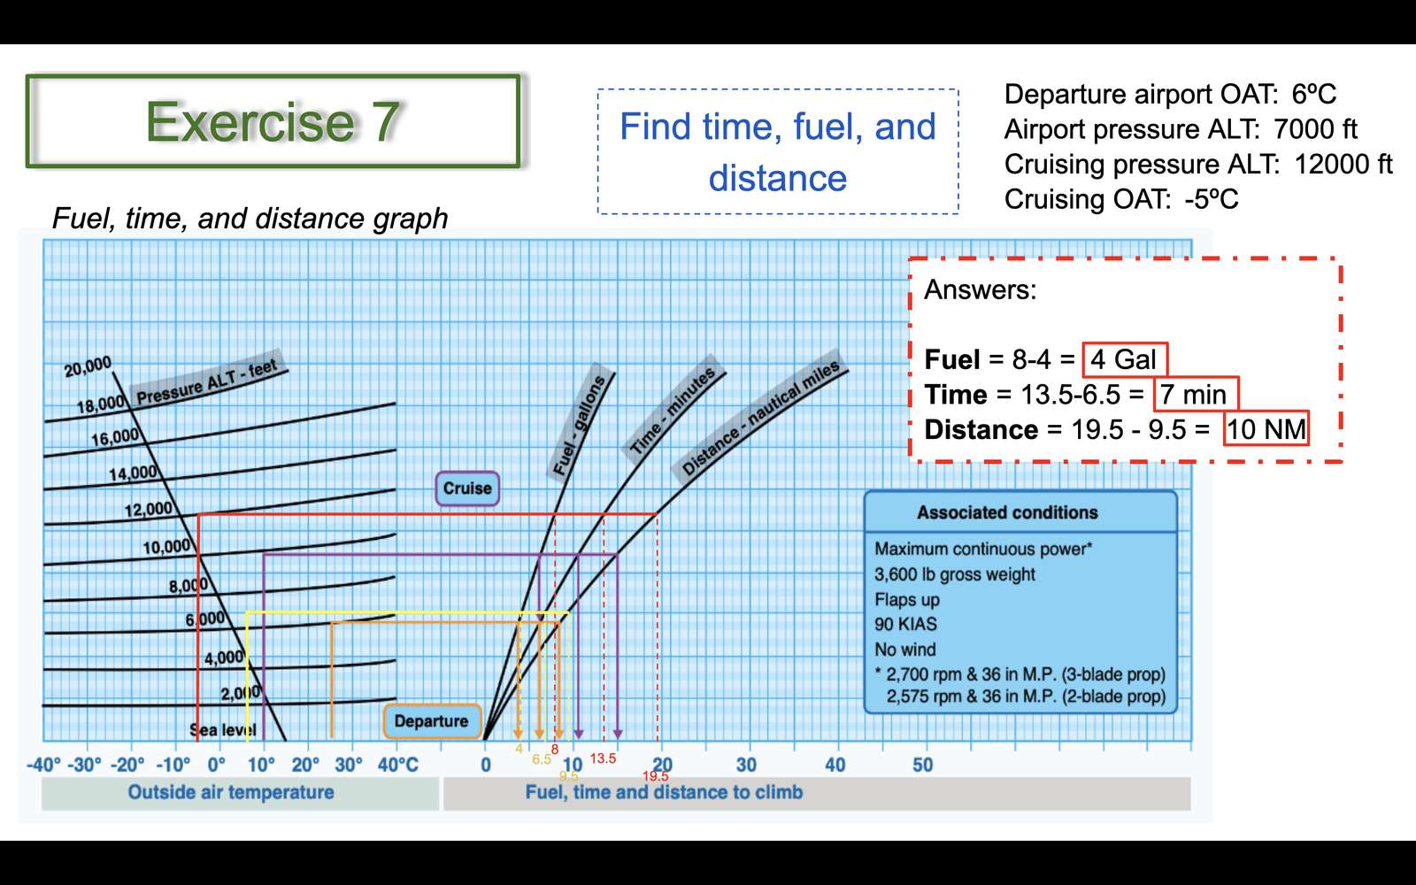Click the "14,000" altitude label
The height and width of the screenshot is (885, 1416).
point(133,473)
